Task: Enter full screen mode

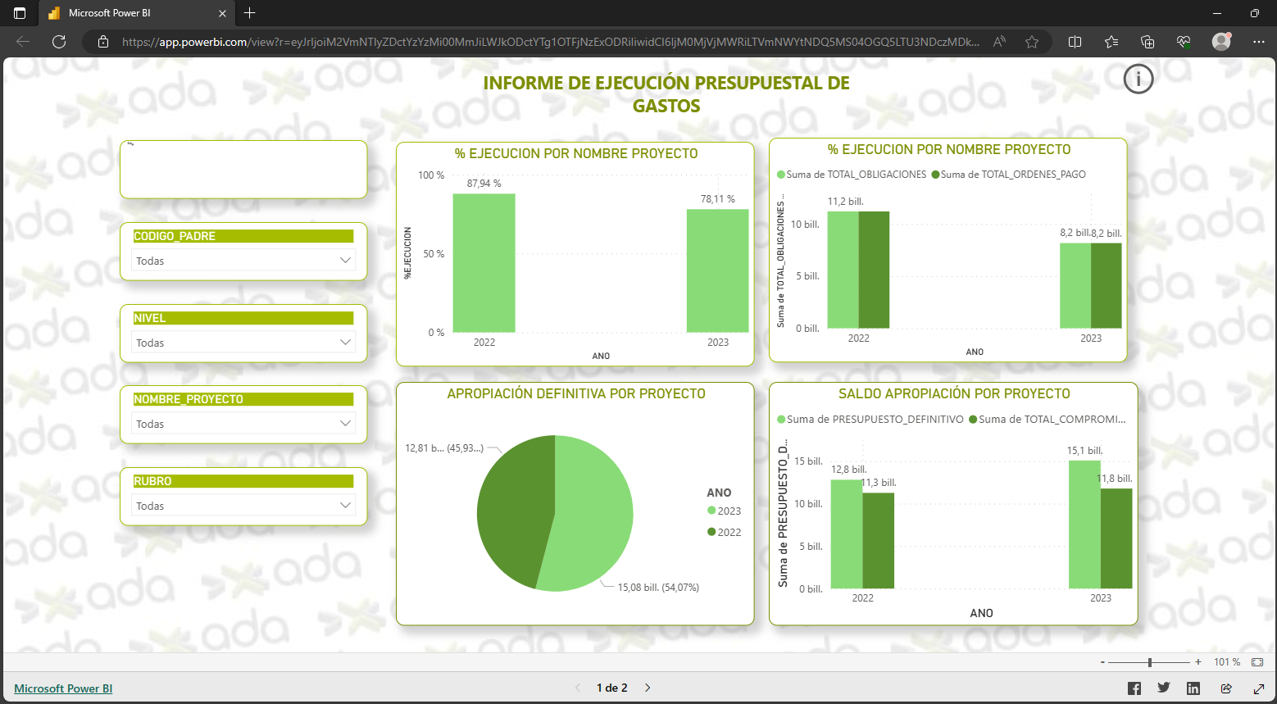Action: click(x=1259, y=688)
